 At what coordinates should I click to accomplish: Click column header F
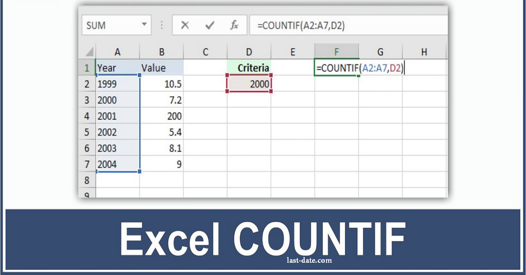337,51
